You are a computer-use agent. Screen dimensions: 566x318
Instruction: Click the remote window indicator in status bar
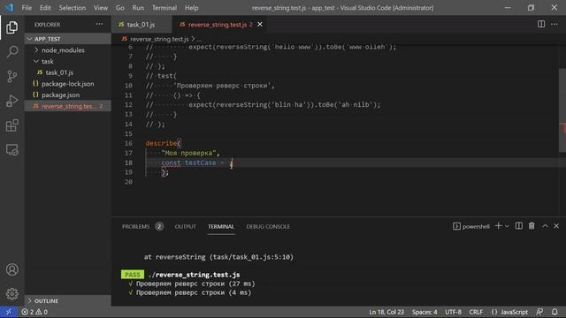pos(8,312)
